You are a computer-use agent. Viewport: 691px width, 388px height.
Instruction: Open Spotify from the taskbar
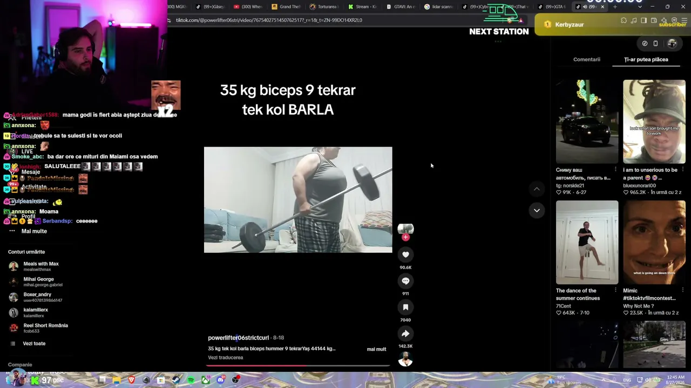coord(191,380)
